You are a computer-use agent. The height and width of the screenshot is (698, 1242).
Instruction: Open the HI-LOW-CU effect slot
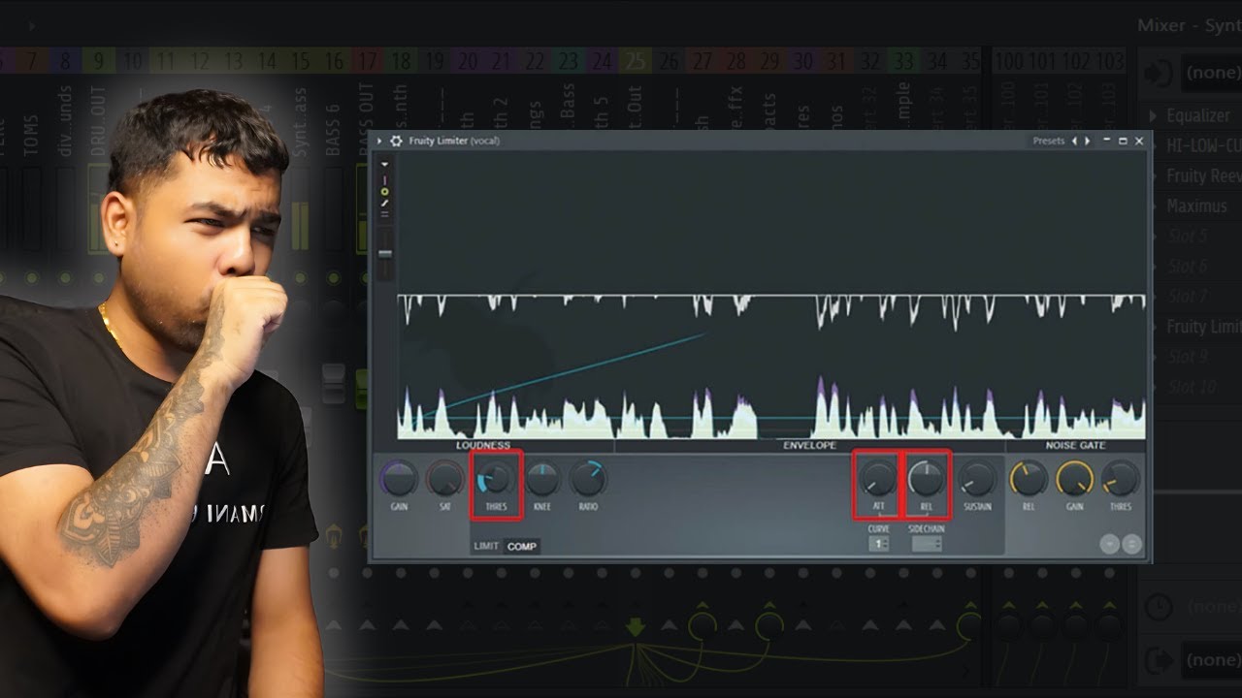(1203, 145)
